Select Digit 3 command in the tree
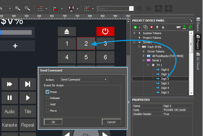 tap(165, 83)
